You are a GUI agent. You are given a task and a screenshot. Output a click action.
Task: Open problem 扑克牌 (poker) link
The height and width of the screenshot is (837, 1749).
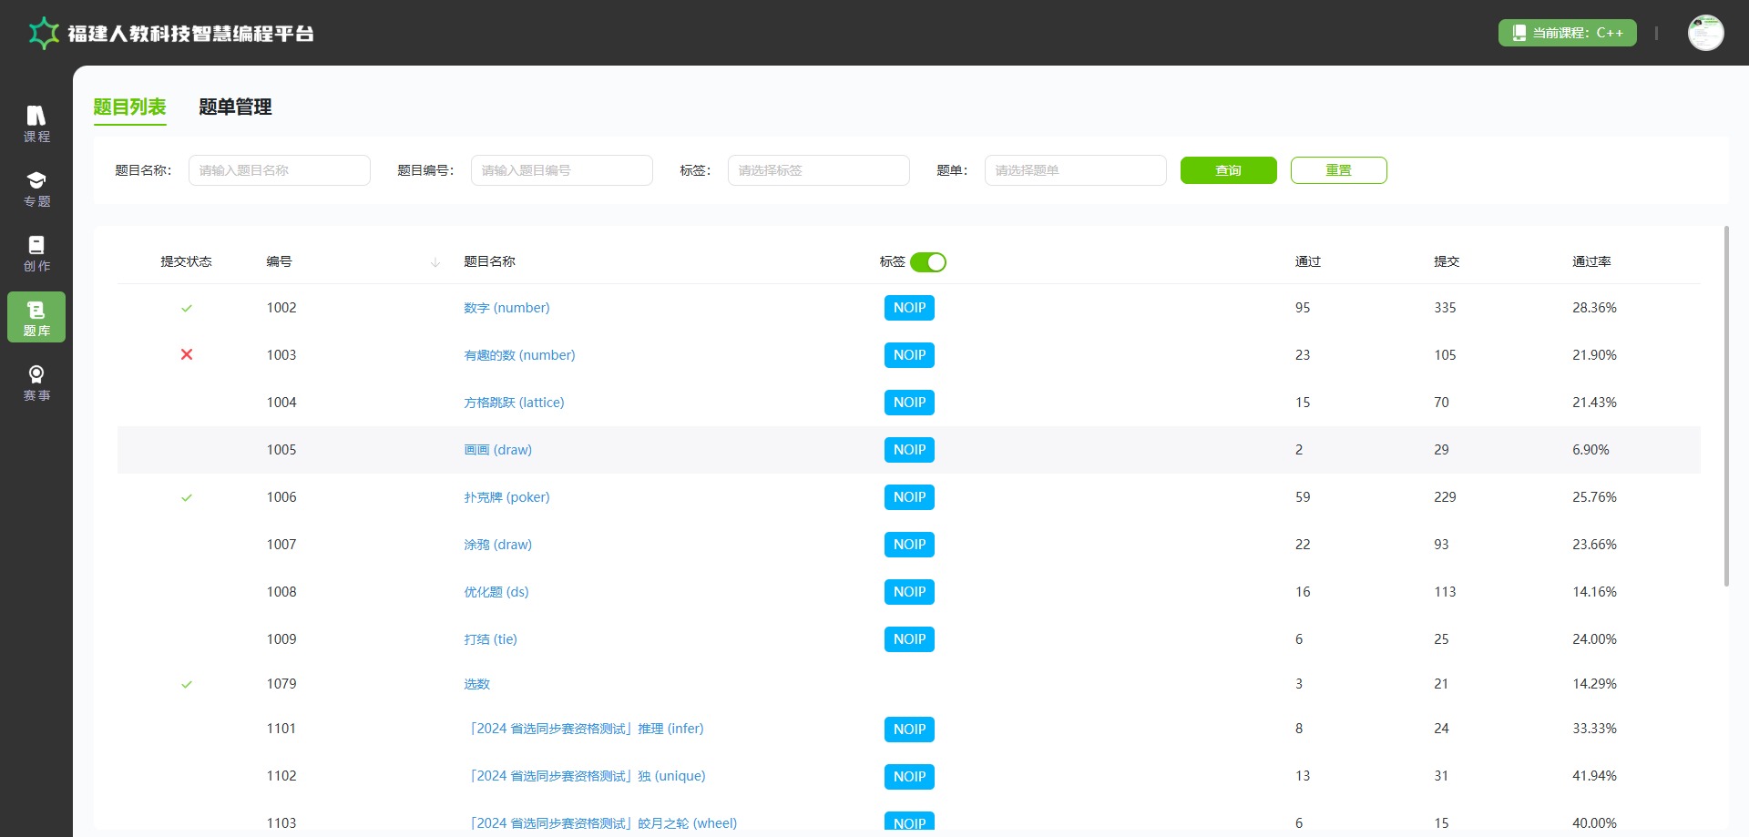click(x=506, y=497)
